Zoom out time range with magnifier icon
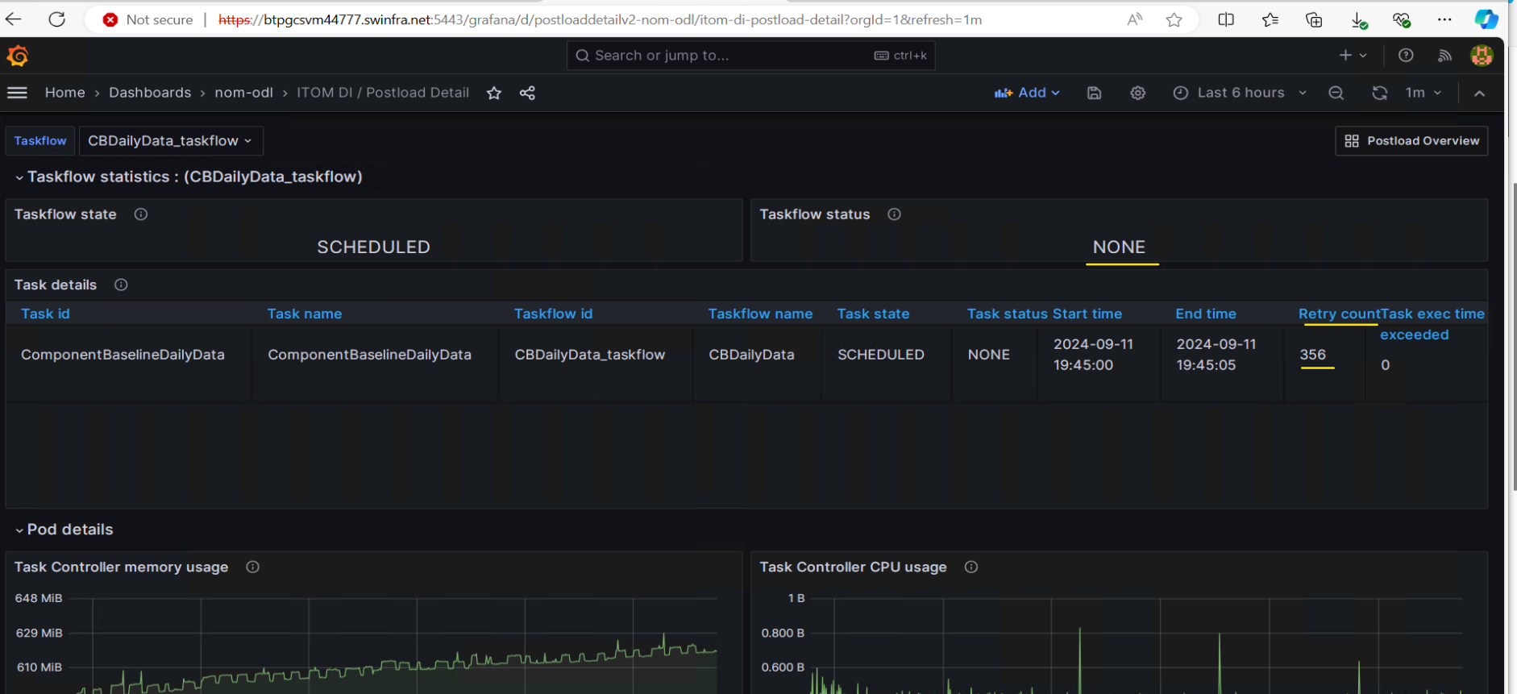 pyautogui.click(x=1336, y=94)
